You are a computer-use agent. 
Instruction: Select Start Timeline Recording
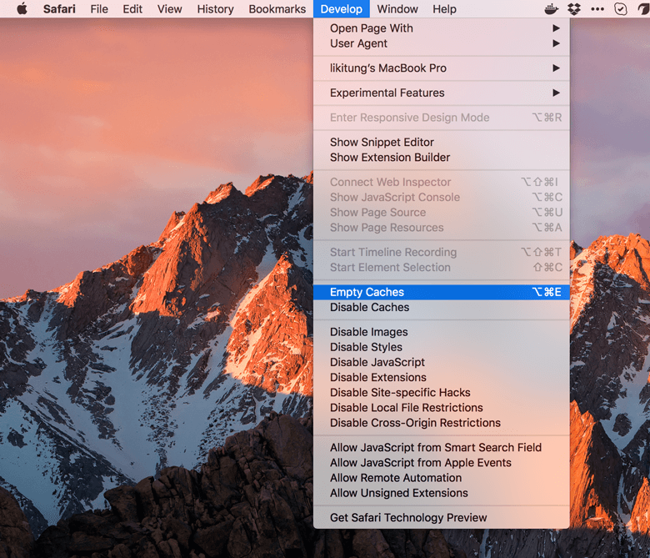[442, 252]
